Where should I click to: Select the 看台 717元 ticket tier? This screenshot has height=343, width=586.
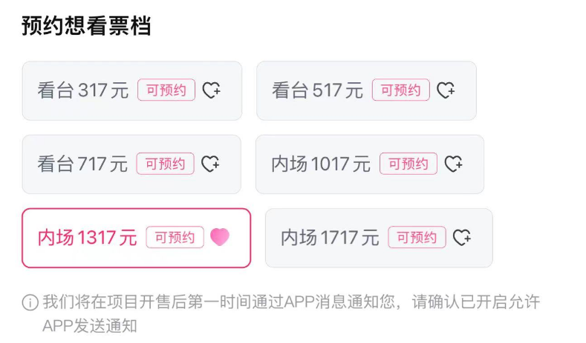(131, 164)
